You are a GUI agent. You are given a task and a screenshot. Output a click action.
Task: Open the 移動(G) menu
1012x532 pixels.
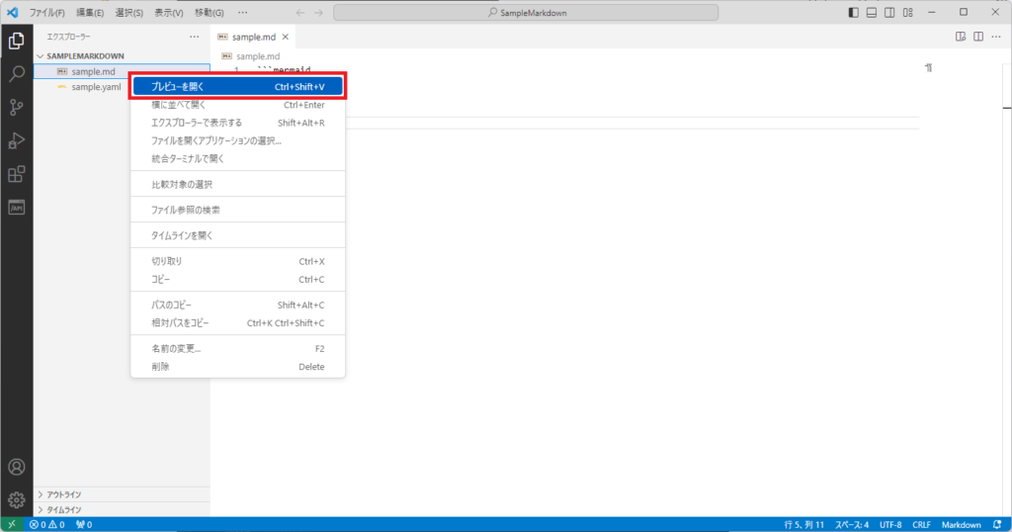pos(210,12)
